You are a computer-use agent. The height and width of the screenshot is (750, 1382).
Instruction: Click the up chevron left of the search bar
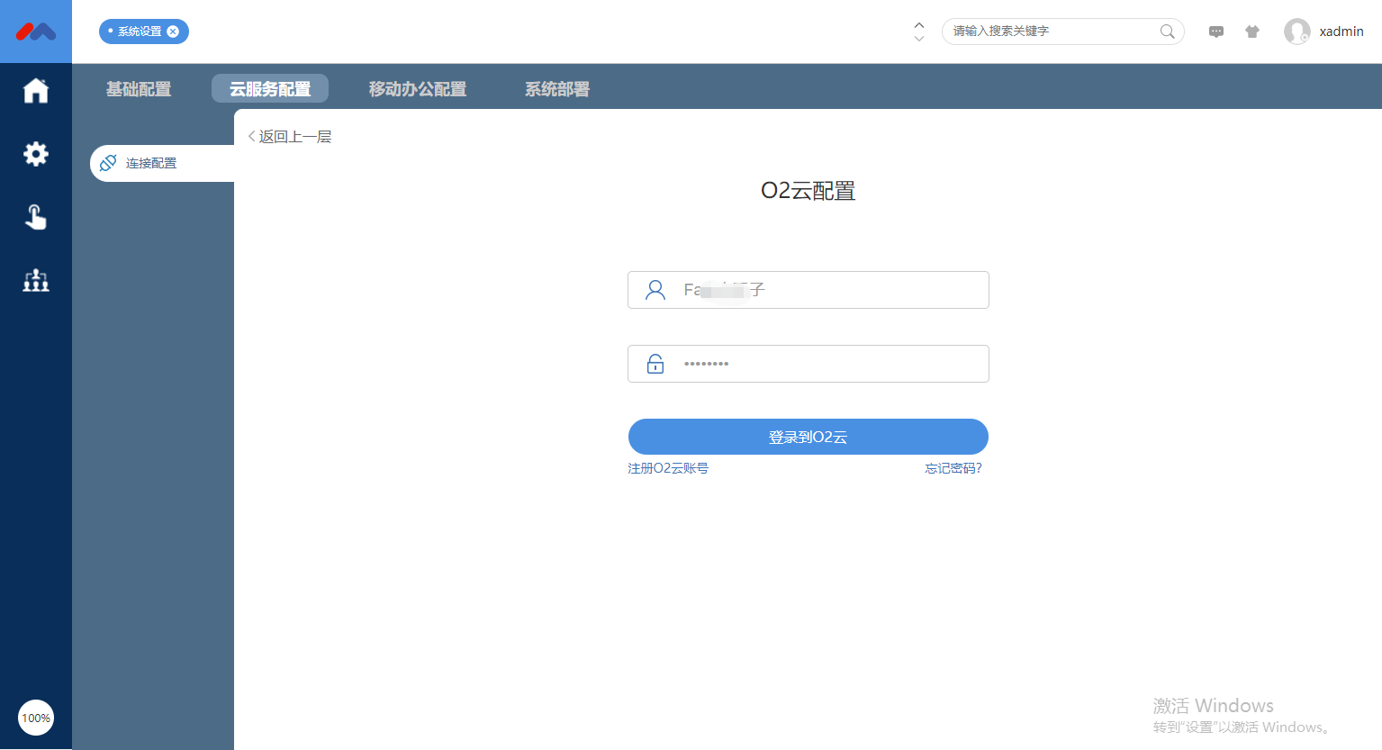click(918, 25)
